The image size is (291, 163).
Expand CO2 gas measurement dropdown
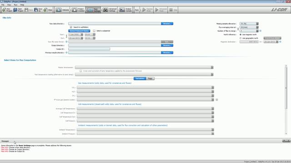pos(213,87)
